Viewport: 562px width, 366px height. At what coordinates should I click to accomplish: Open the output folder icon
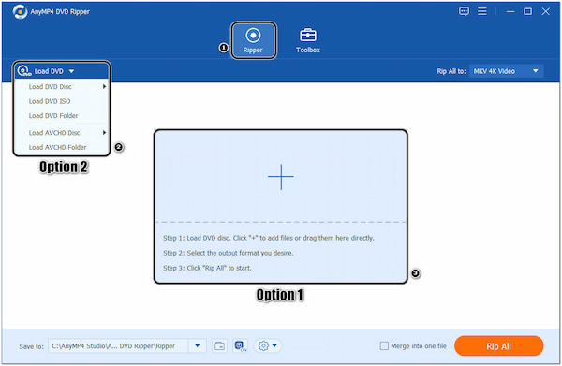pyautogui.click(x=219, y=346)
